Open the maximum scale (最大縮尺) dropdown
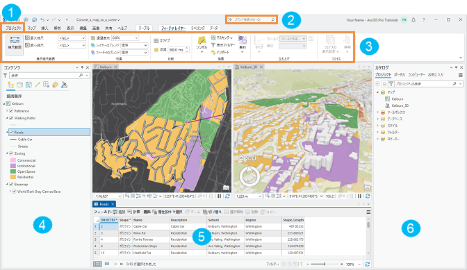 click(72, 38)
